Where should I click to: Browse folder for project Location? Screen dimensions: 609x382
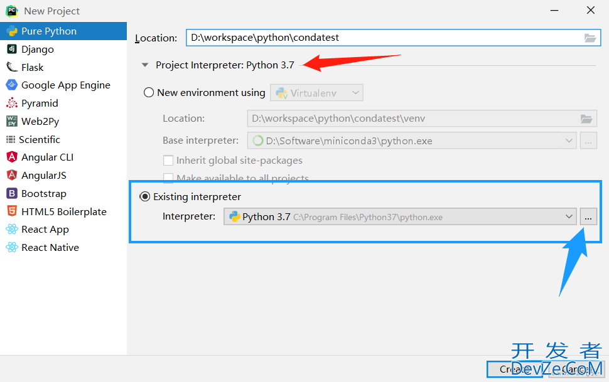pyautogui.click(x=590, y=38)
